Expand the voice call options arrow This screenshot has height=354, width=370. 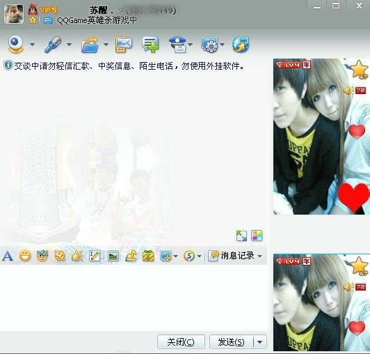point(69,44)
